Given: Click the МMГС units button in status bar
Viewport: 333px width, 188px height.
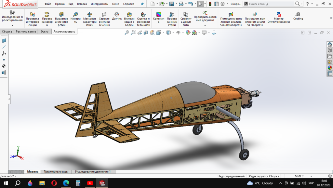Looking at the screenshot, I should click(299, 176).
